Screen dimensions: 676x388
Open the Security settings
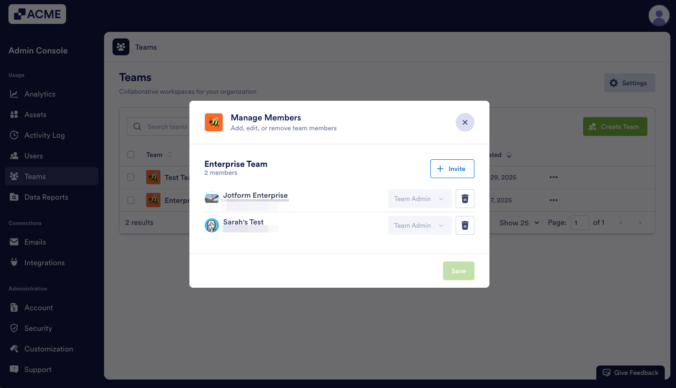click(38, 328)
